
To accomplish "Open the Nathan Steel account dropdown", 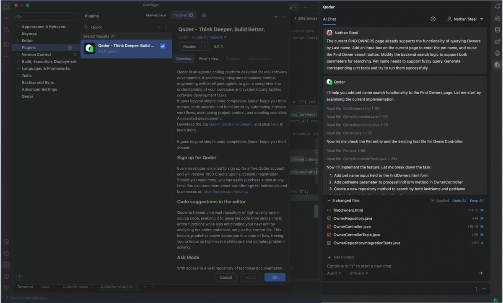I will [465, 19].
